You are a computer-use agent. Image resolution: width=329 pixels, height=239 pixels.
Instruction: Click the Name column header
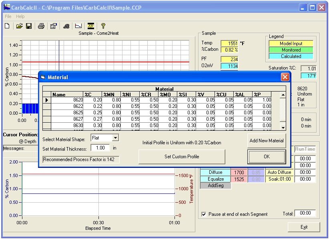click(x=67, y=94)
